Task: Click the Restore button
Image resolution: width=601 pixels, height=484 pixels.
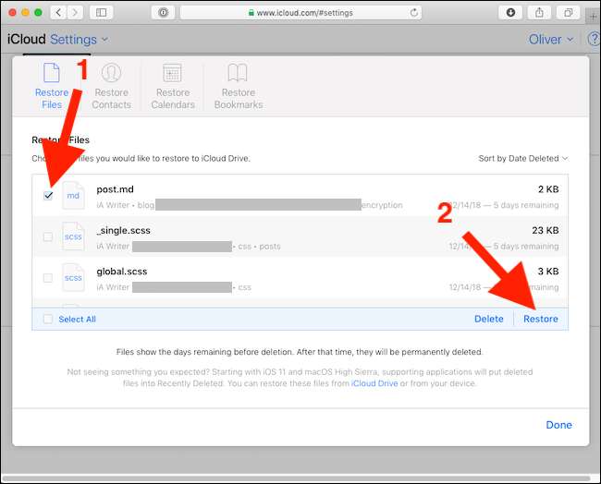Action: [x=541, y=319]
